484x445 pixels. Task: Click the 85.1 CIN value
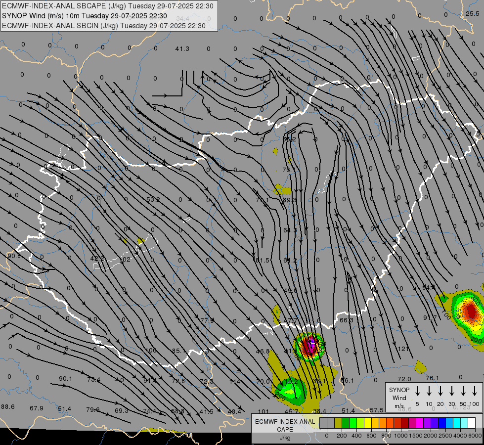tap(179, 351)
